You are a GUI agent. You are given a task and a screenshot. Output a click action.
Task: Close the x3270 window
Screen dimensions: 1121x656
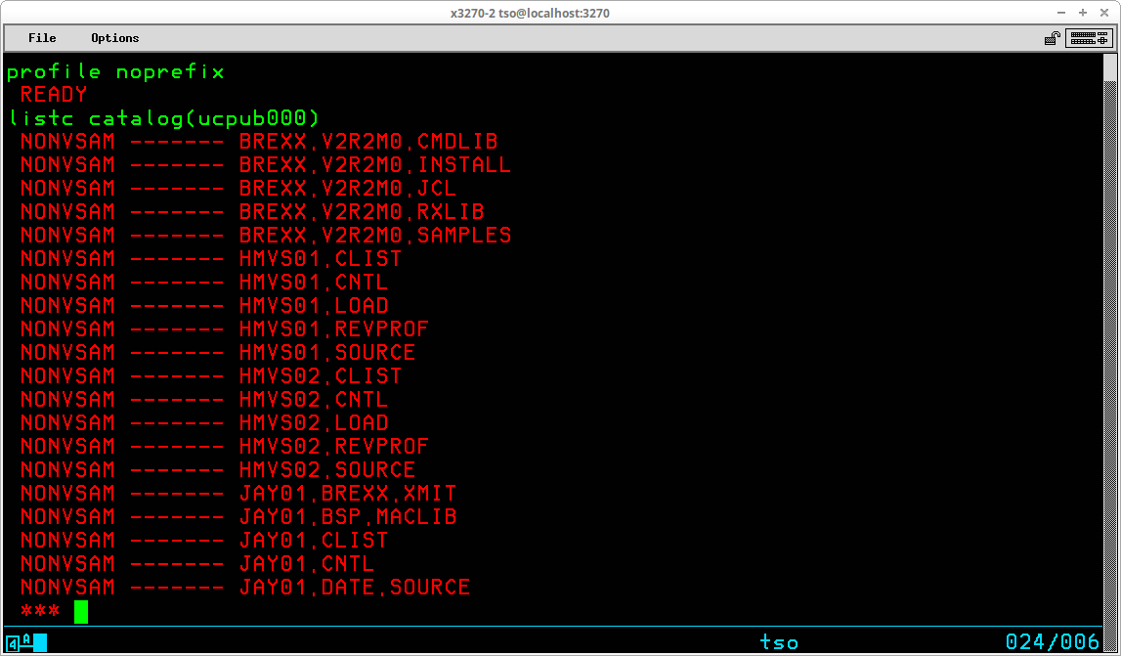[x=1103, y=13]
